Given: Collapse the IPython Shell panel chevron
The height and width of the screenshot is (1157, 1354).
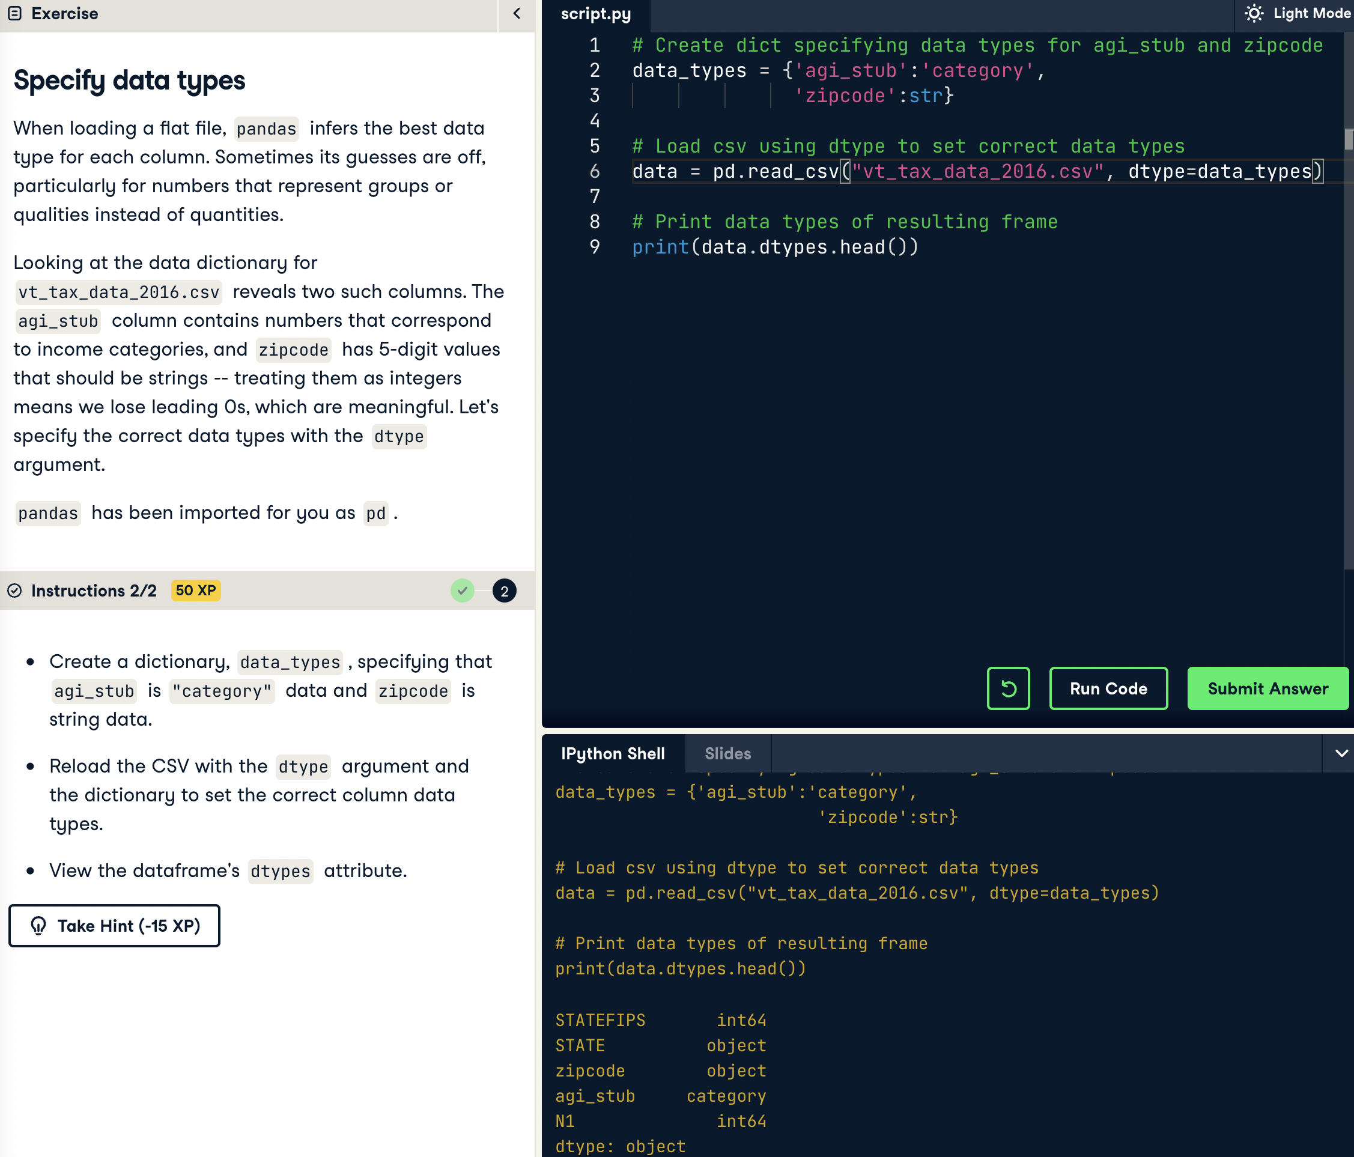Looking at the screenshot, I should [x=1341, y=753].
